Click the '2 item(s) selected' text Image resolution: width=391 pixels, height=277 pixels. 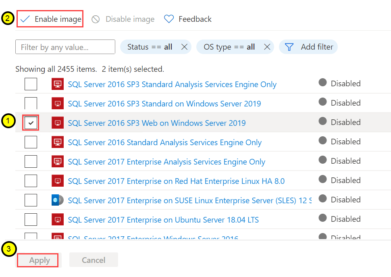click(x=133, y=69)
